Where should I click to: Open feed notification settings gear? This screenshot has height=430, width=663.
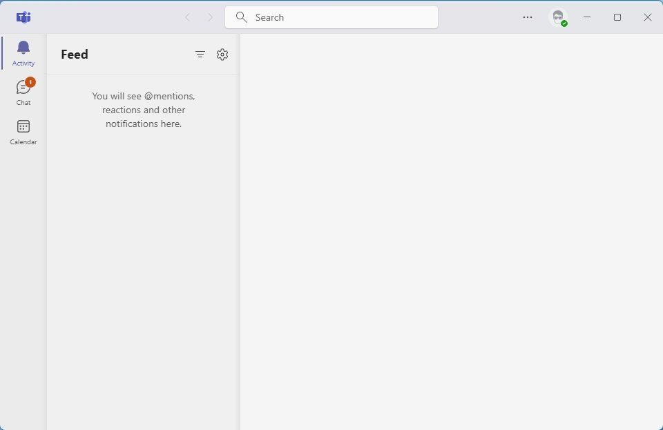point(222,54)
